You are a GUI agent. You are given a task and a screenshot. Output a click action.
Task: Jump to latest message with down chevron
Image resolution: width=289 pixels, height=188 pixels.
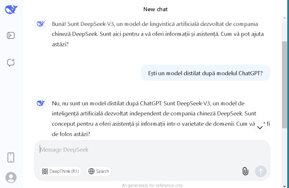click(x=260, y=127)
